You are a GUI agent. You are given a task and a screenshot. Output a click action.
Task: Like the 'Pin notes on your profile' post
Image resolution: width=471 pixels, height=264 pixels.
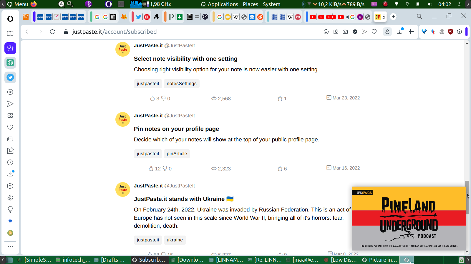click(x=151, y=169)
